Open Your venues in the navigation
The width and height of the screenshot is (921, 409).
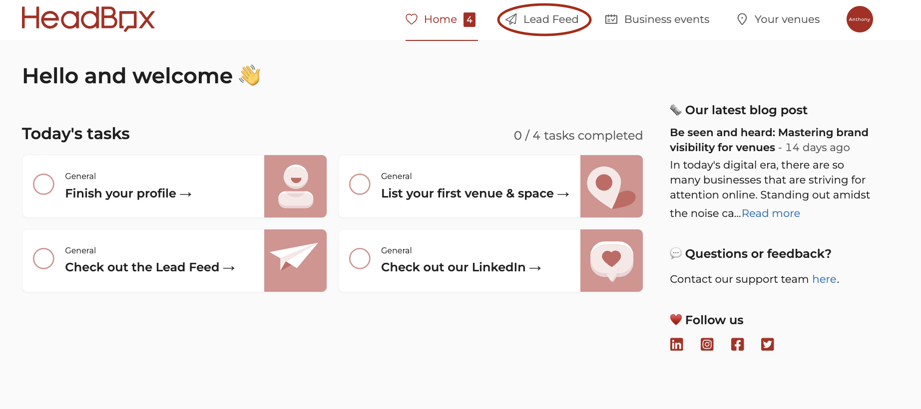tap(778, 19)
